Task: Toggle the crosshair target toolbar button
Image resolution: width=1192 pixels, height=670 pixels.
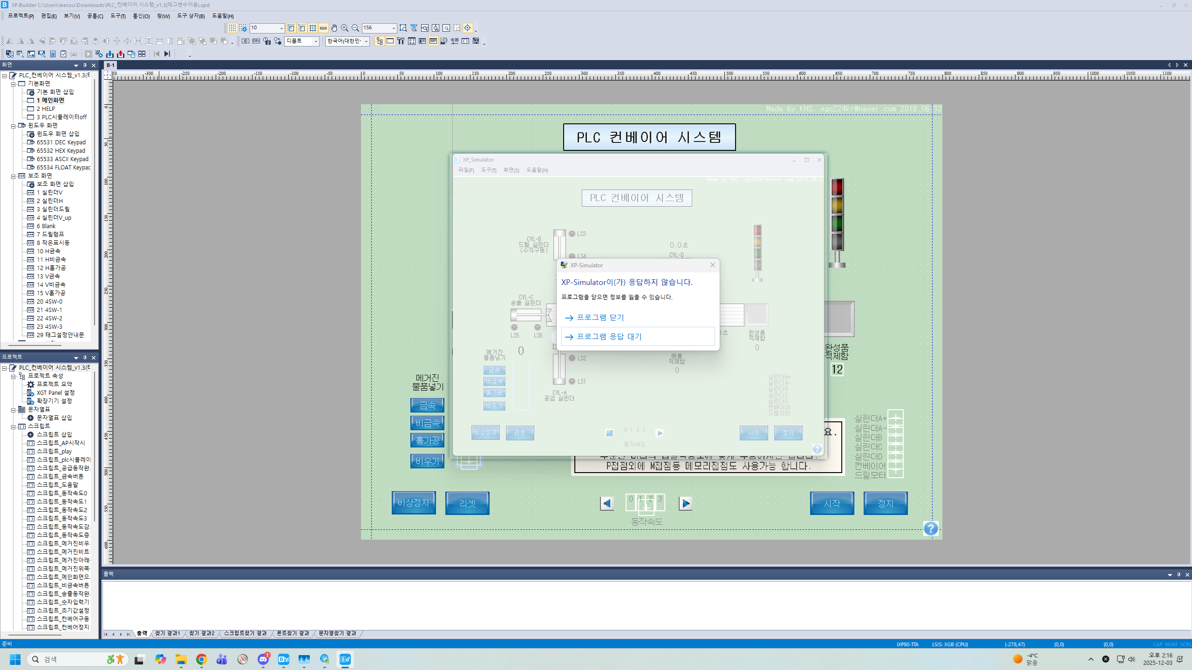Action: click(468, 28)
